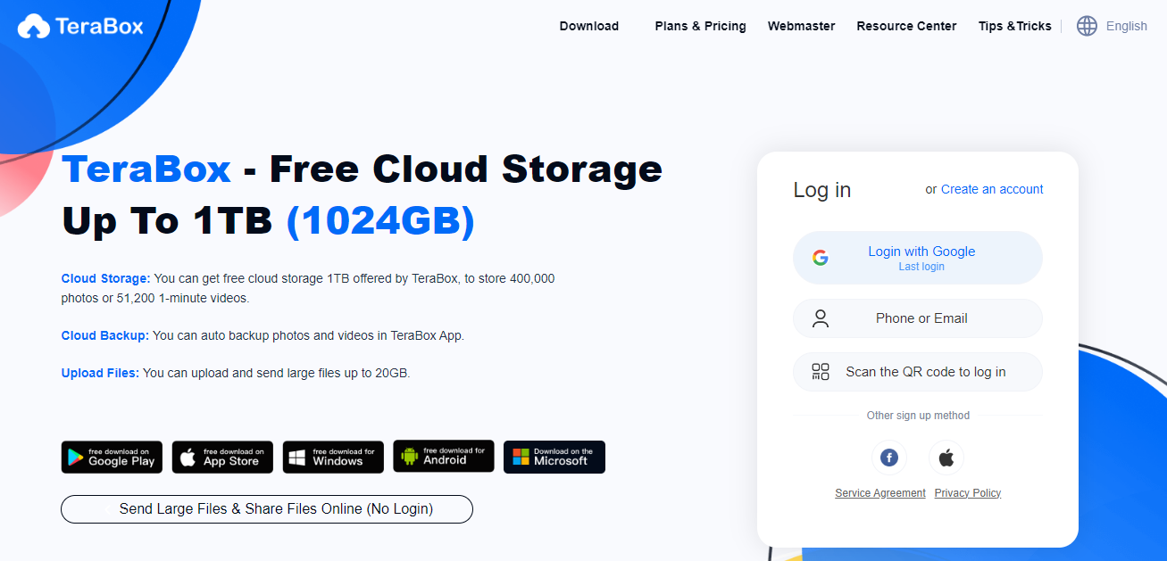Open the Download menu item
The image size is (1167, 561).
(x=589, y=26)
